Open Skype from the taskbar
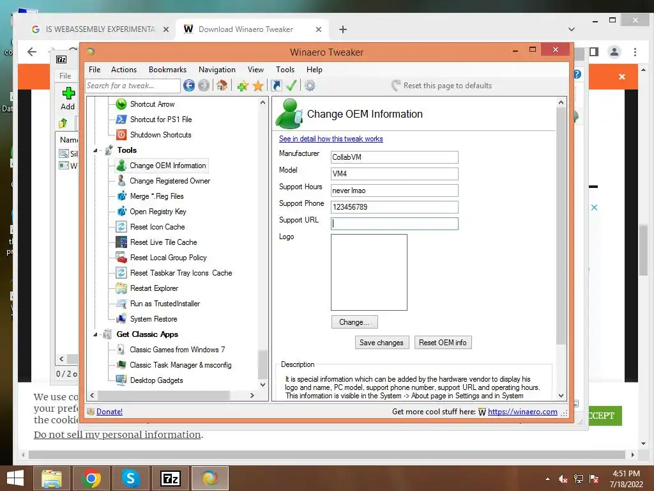 pos(130,478)
